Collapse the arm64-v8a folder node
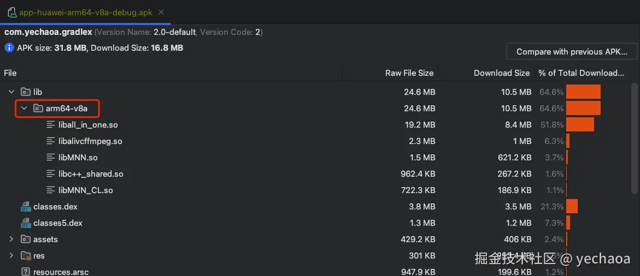Viewport: 640px width, 276px height. (x=24, y=109)
